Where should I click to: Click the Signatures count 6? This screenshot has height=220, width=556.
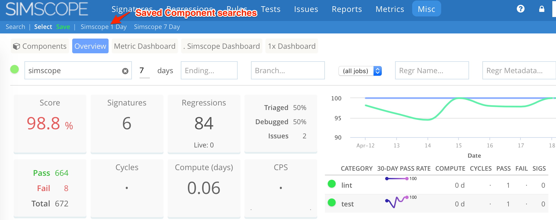pos(127,123)
